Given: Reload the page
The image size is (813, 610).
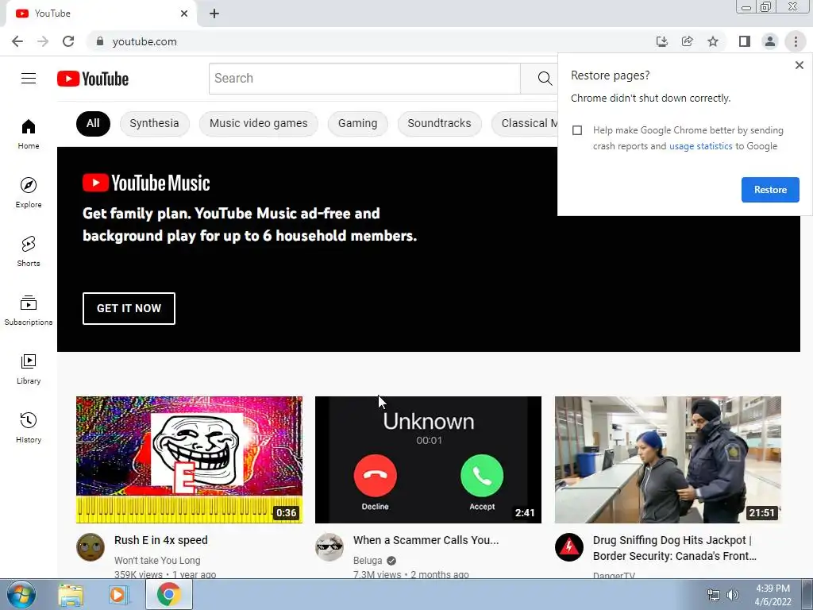Looking at the screenshot, I should (x=68, y=41).
